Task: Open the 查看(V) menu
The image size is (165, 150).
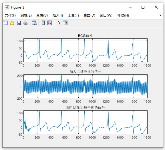Action: (x=42, y=15)
